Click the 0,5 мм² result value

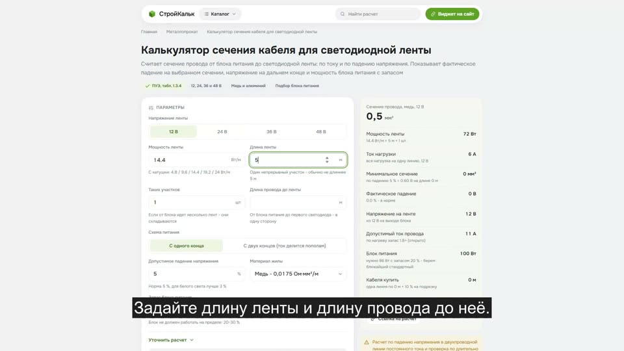[x=380, y=116]
